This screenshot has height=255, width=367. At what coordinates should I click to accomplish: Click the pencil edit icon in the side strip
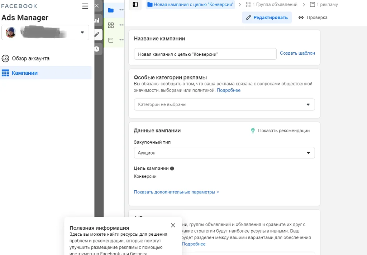pyautogui.click(x=97, y=35)
